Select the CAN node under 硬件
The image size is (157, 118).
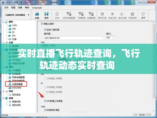13,25
